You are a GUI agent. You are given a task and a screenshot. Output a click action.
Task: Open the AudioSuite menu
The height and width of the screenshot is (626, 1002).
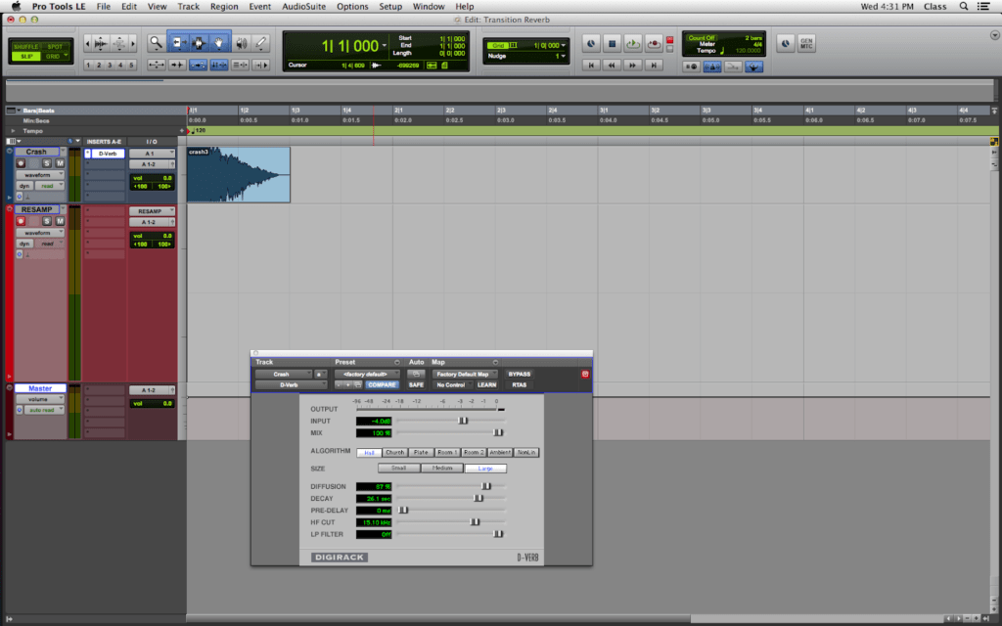[x=303, y=6]
